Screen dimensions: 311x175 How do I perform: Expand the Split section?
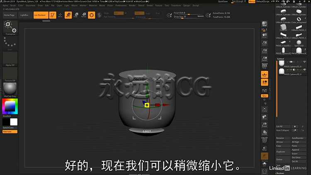point(278,165)
